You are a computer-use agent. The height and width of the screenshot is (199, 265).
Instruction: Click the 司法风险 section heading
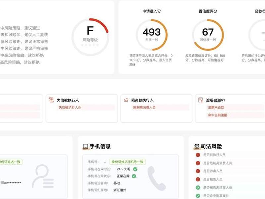tap(211, 146)
